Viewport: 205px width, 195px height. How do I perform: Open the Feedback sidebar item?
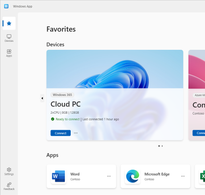coord(9,186)
